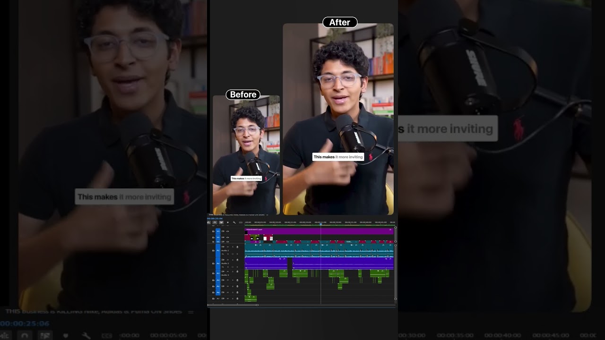Click the playhead marker on the time ruler
Screen dimensions: 605x340
click(x=320, y=223)
